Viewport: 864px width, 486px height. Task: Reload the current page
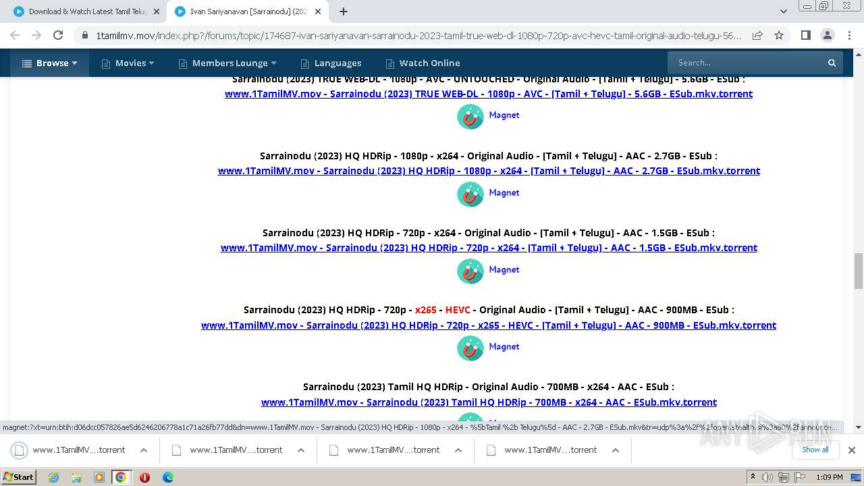tap(58, 35)
